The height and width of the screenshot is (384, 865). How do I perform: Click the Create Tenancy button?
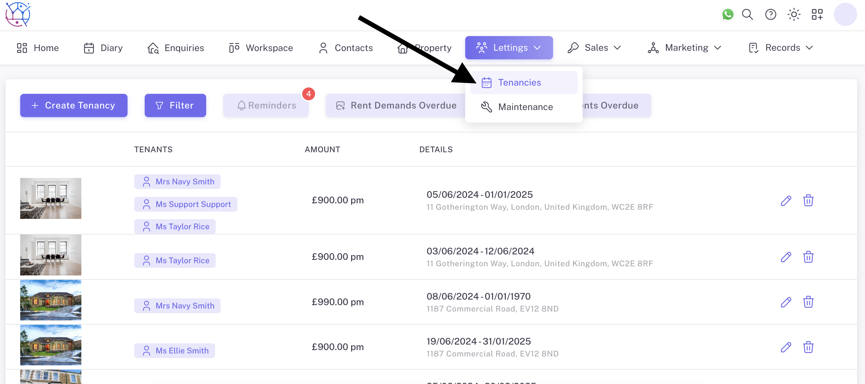73,105
